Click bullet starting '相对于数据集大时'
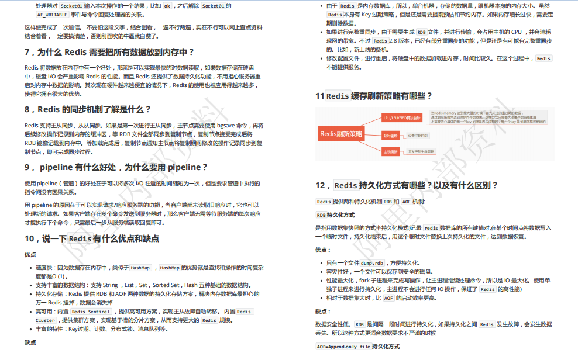The image size is (578, 353). [381, 298]
